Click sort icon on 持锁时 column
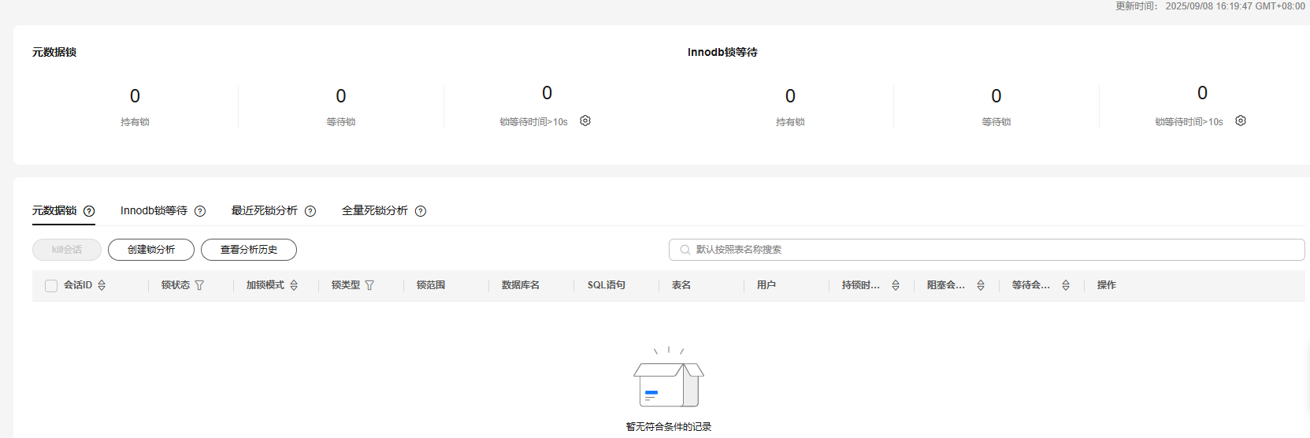Screen dimensions: 1310x438 [896, 285]
